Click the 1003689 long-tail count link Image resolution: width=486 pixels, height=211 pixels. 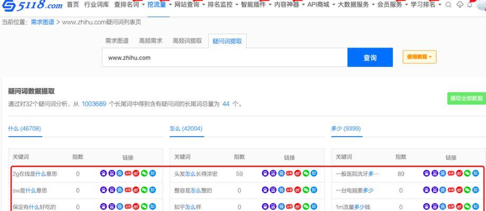click(x=94, y=104)
